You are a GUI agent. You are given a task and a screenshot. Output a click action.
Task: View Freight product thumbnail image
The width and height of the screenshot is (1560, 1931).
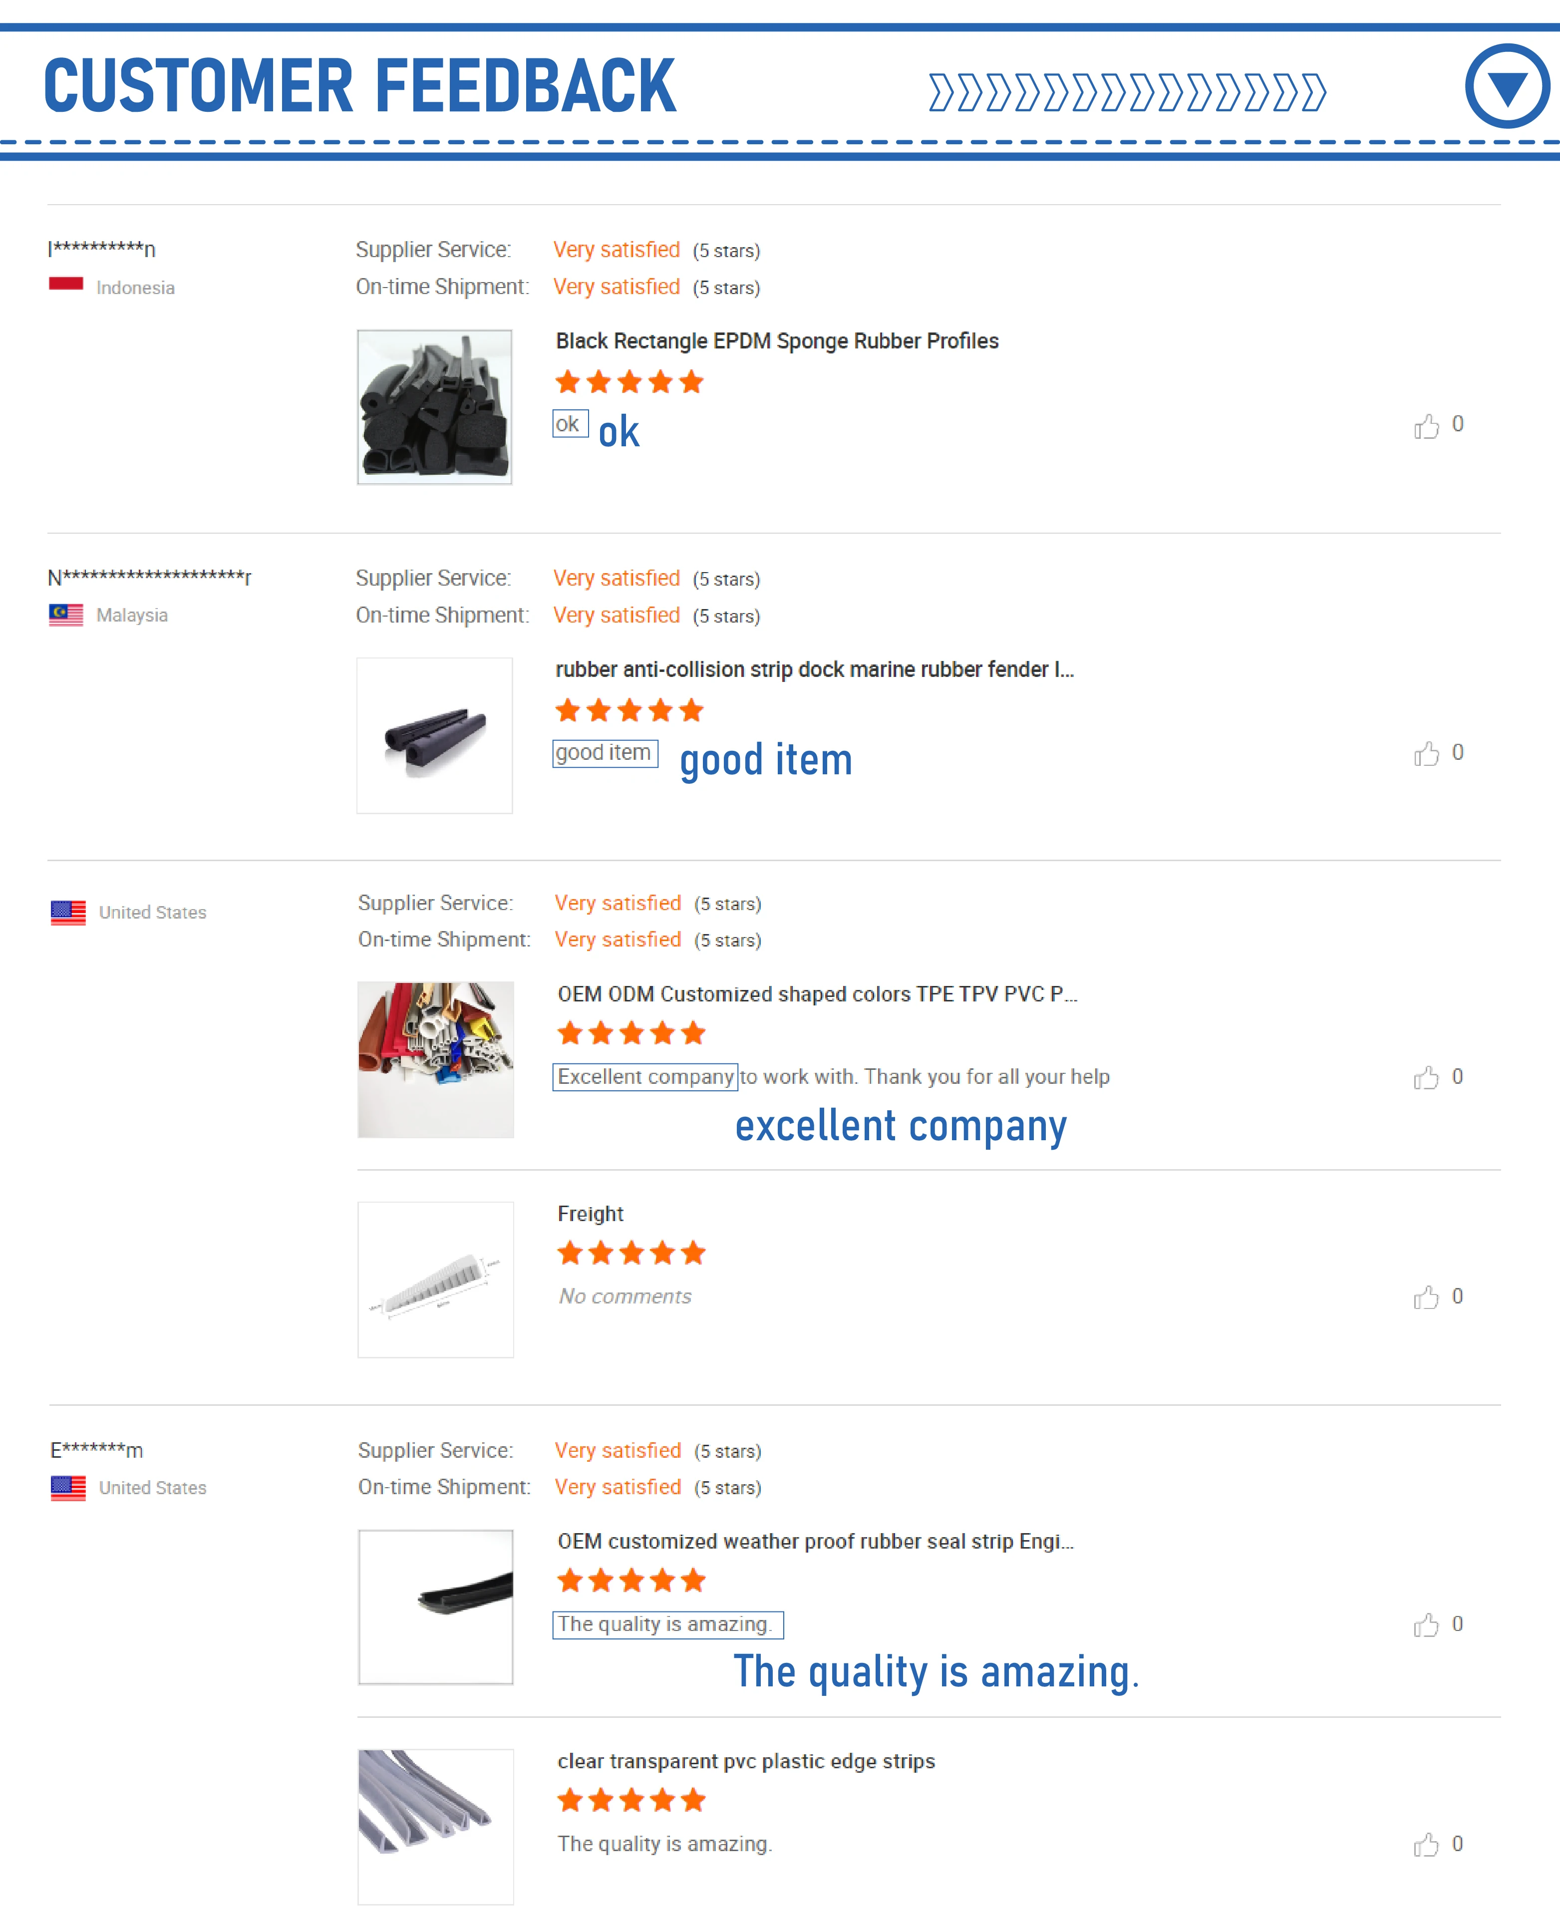tap(436, 1280)
